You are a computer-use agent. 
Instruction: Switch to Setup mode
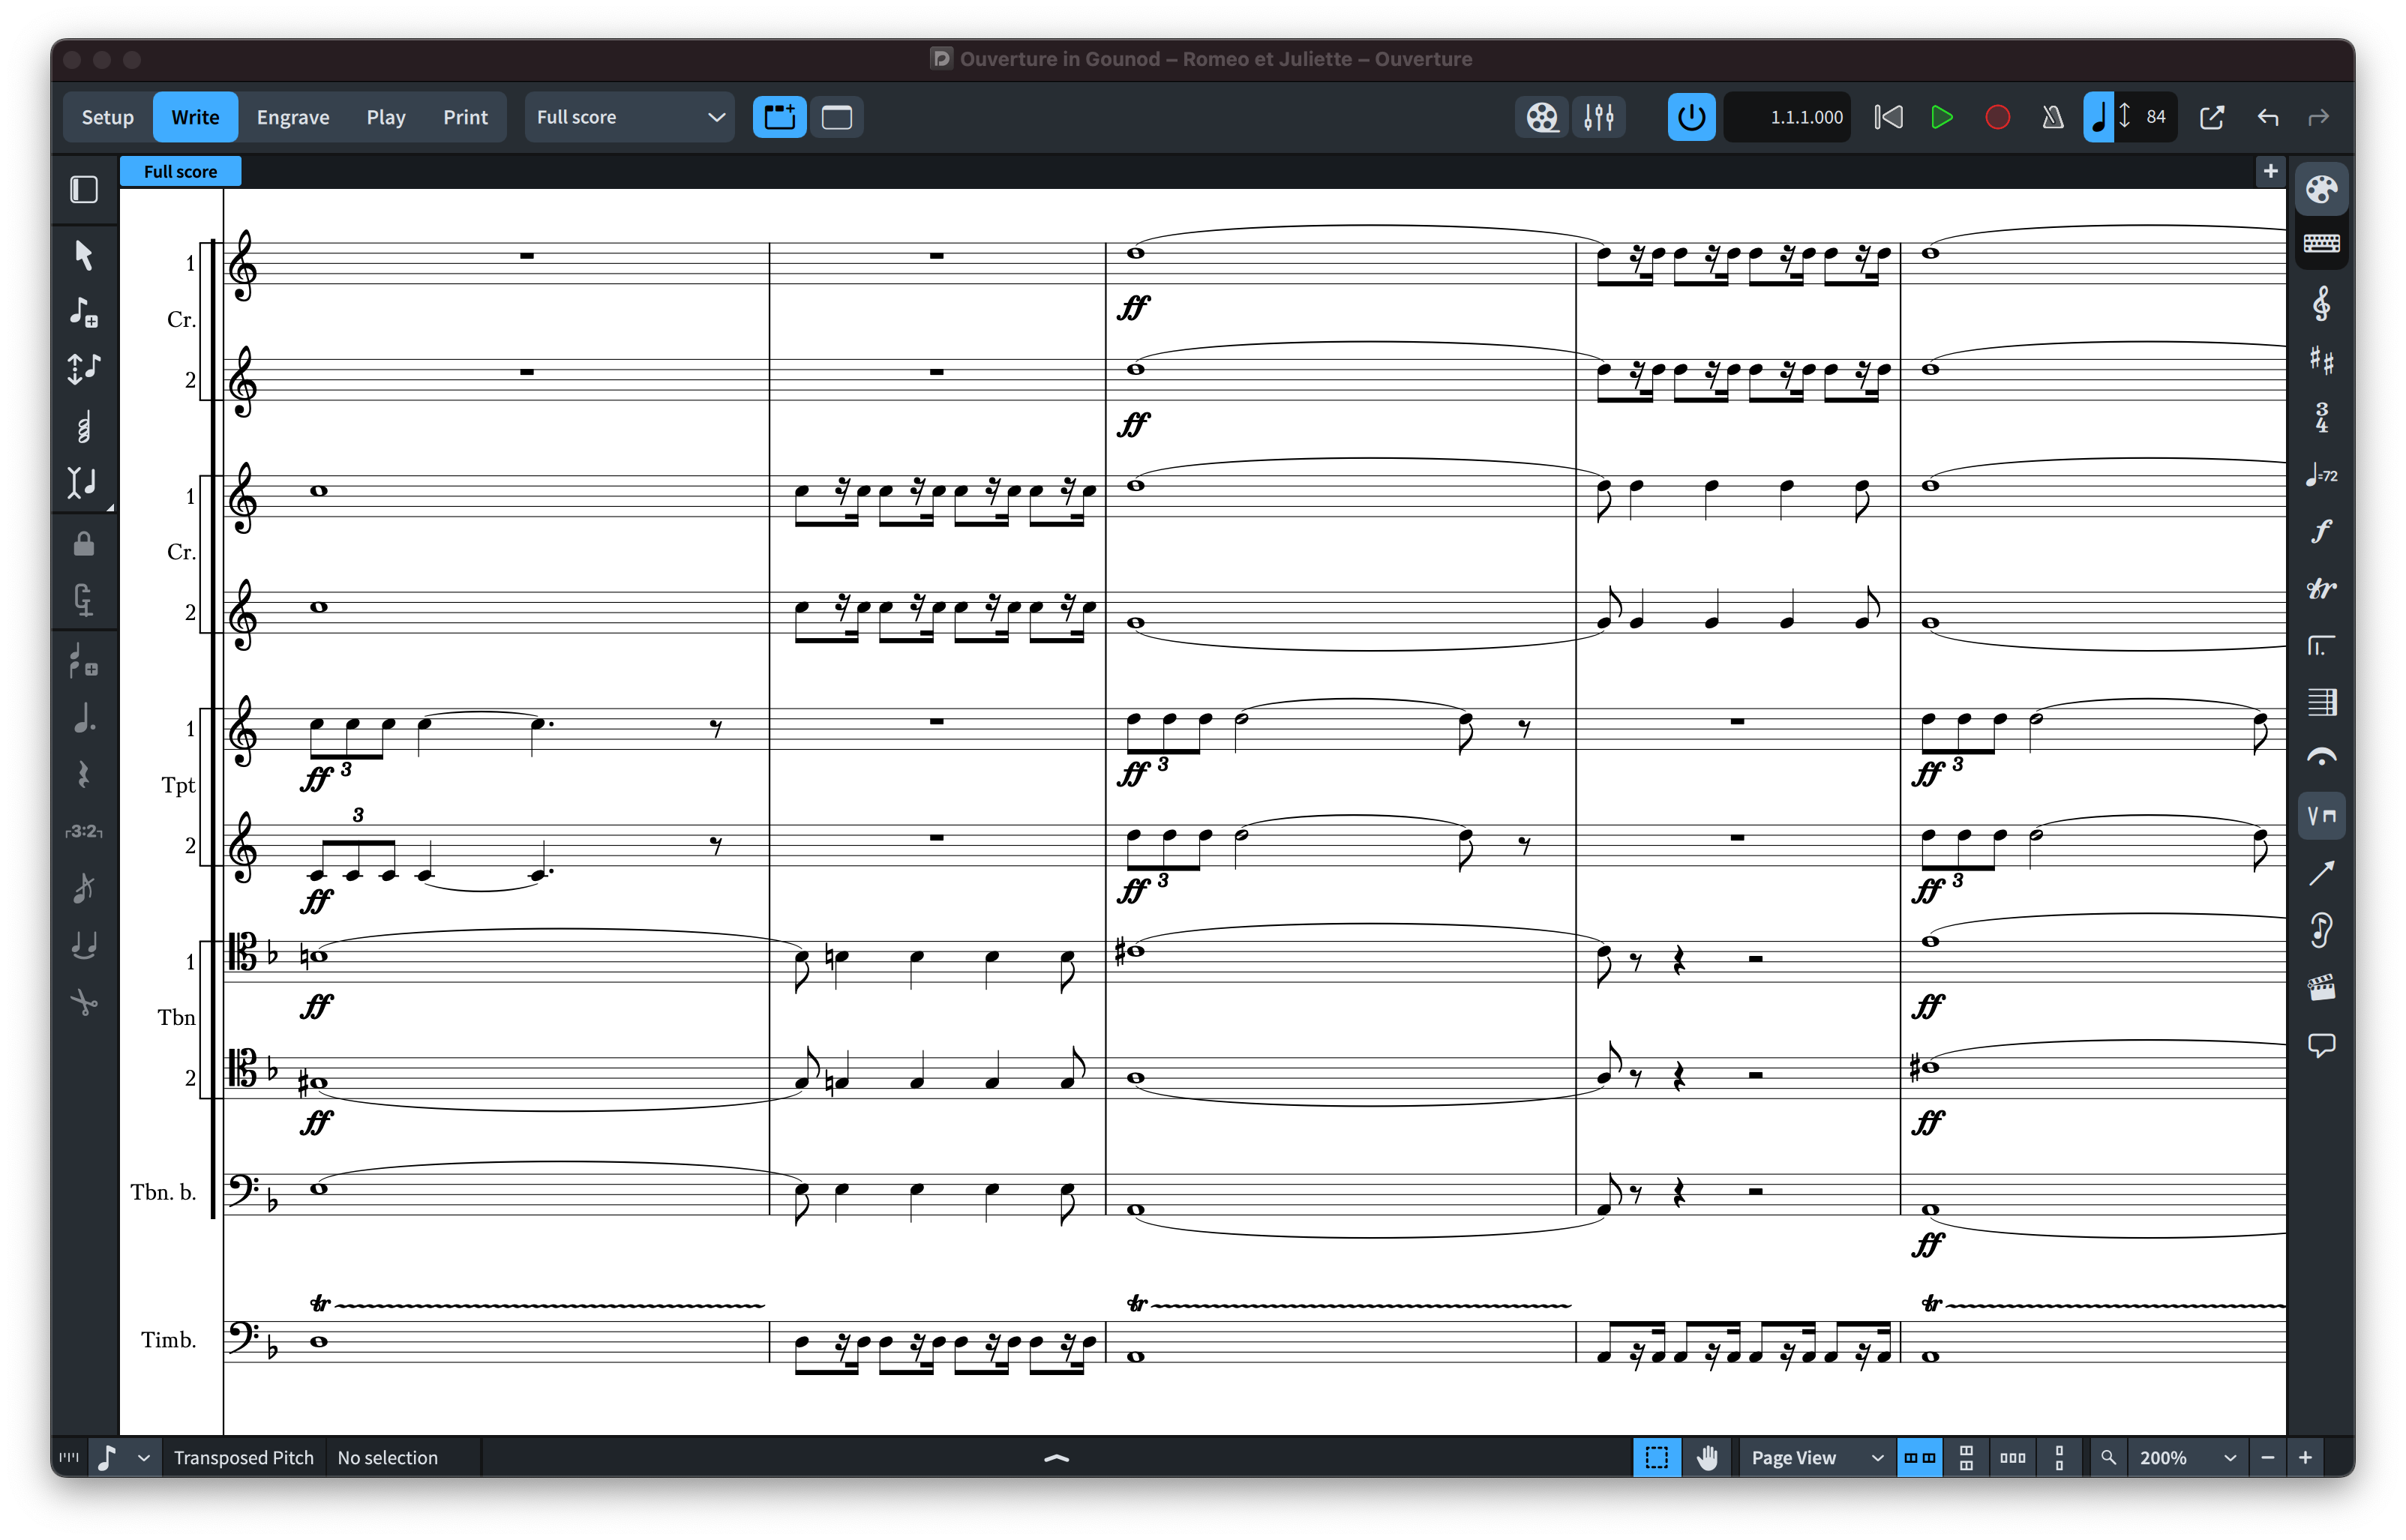point(107,117)
